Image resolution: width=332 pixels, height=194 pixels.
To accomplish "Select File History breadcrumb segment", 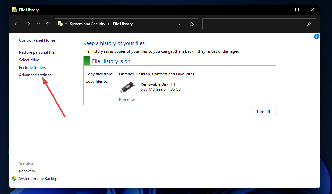I will point(123,24).
